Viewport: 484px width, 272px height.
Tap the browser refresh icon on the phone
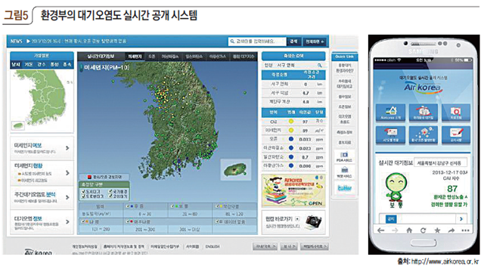[423, 230]
